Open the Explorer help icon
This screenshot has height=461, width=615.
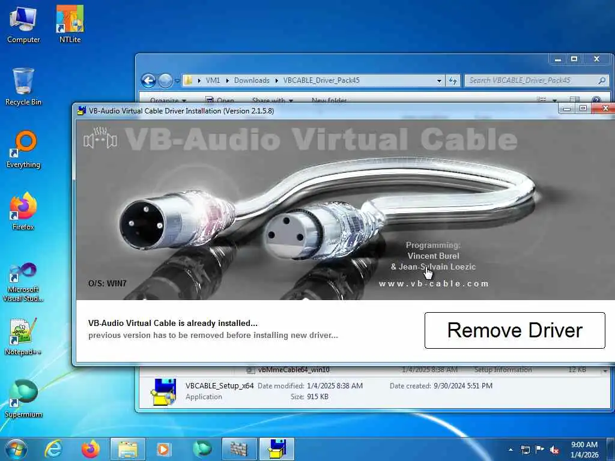596,100
